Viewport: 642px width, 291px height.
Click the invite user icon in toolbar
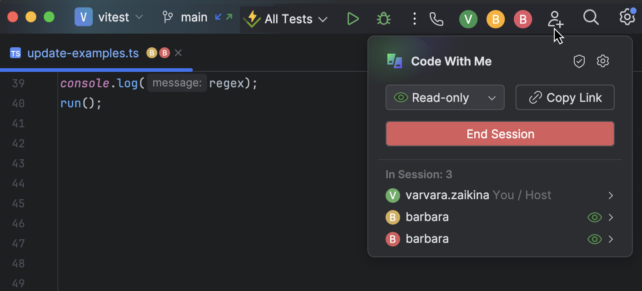(x=555, y=19)
